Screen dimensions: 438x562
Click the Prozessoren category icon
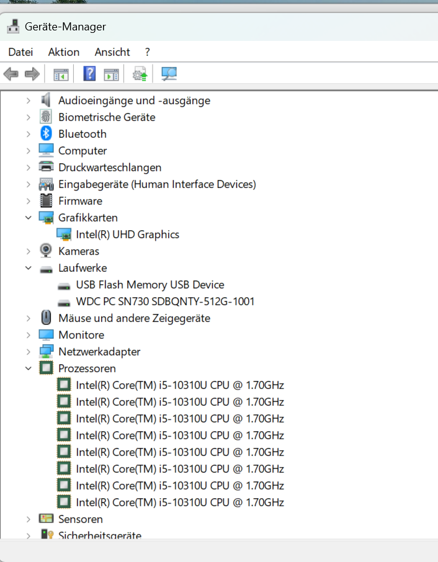coord(46,368)
